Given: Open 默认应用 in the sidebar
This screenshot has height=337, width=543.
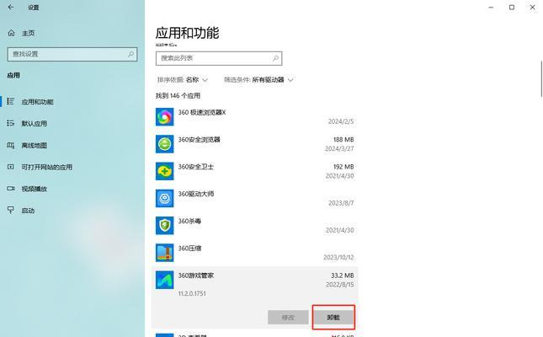Looking at the screenshot, I should [x=34, y=124].
